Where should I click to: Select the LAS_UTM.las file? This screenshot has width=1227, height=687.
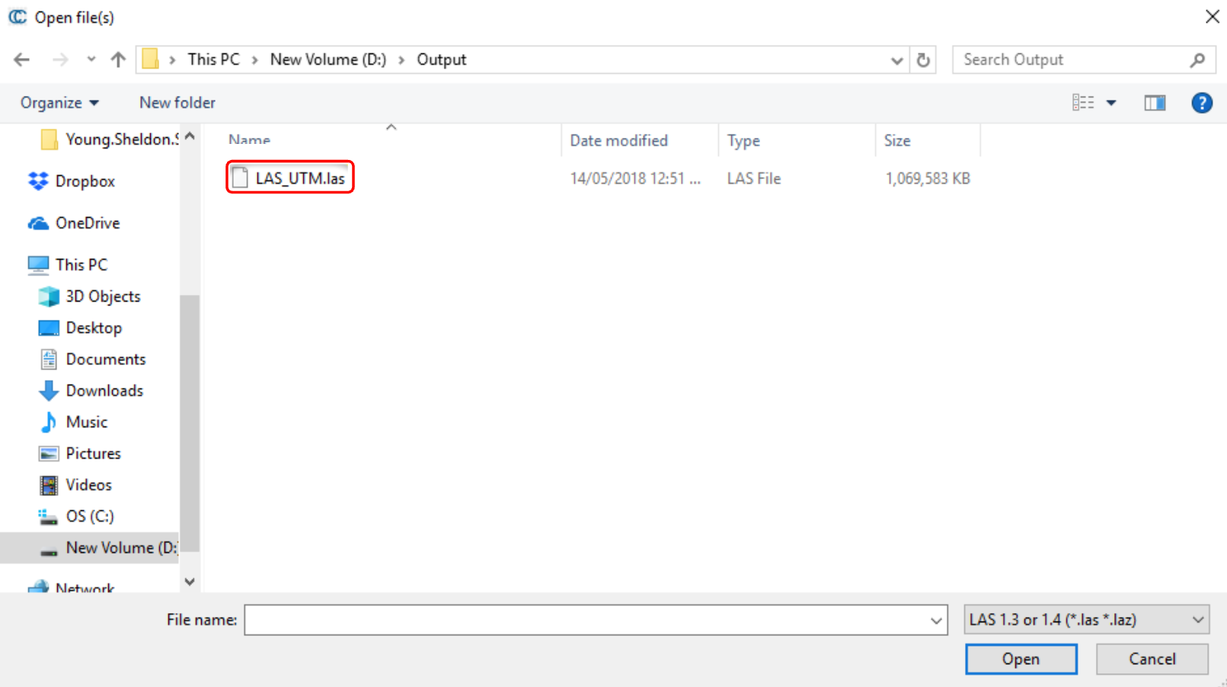click(299, 178)
